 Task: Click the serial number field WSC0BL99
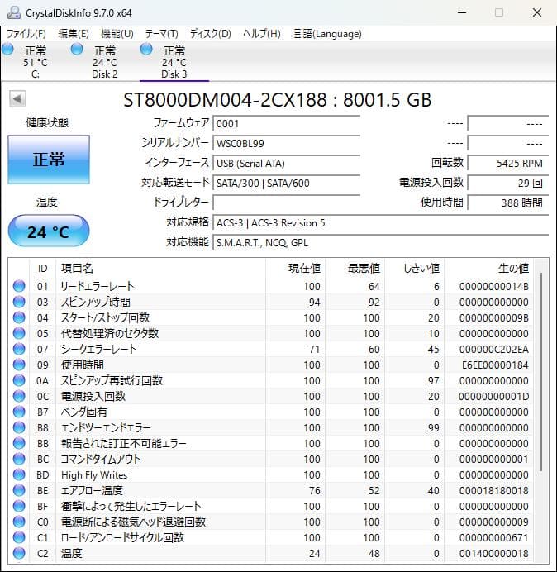286,143
